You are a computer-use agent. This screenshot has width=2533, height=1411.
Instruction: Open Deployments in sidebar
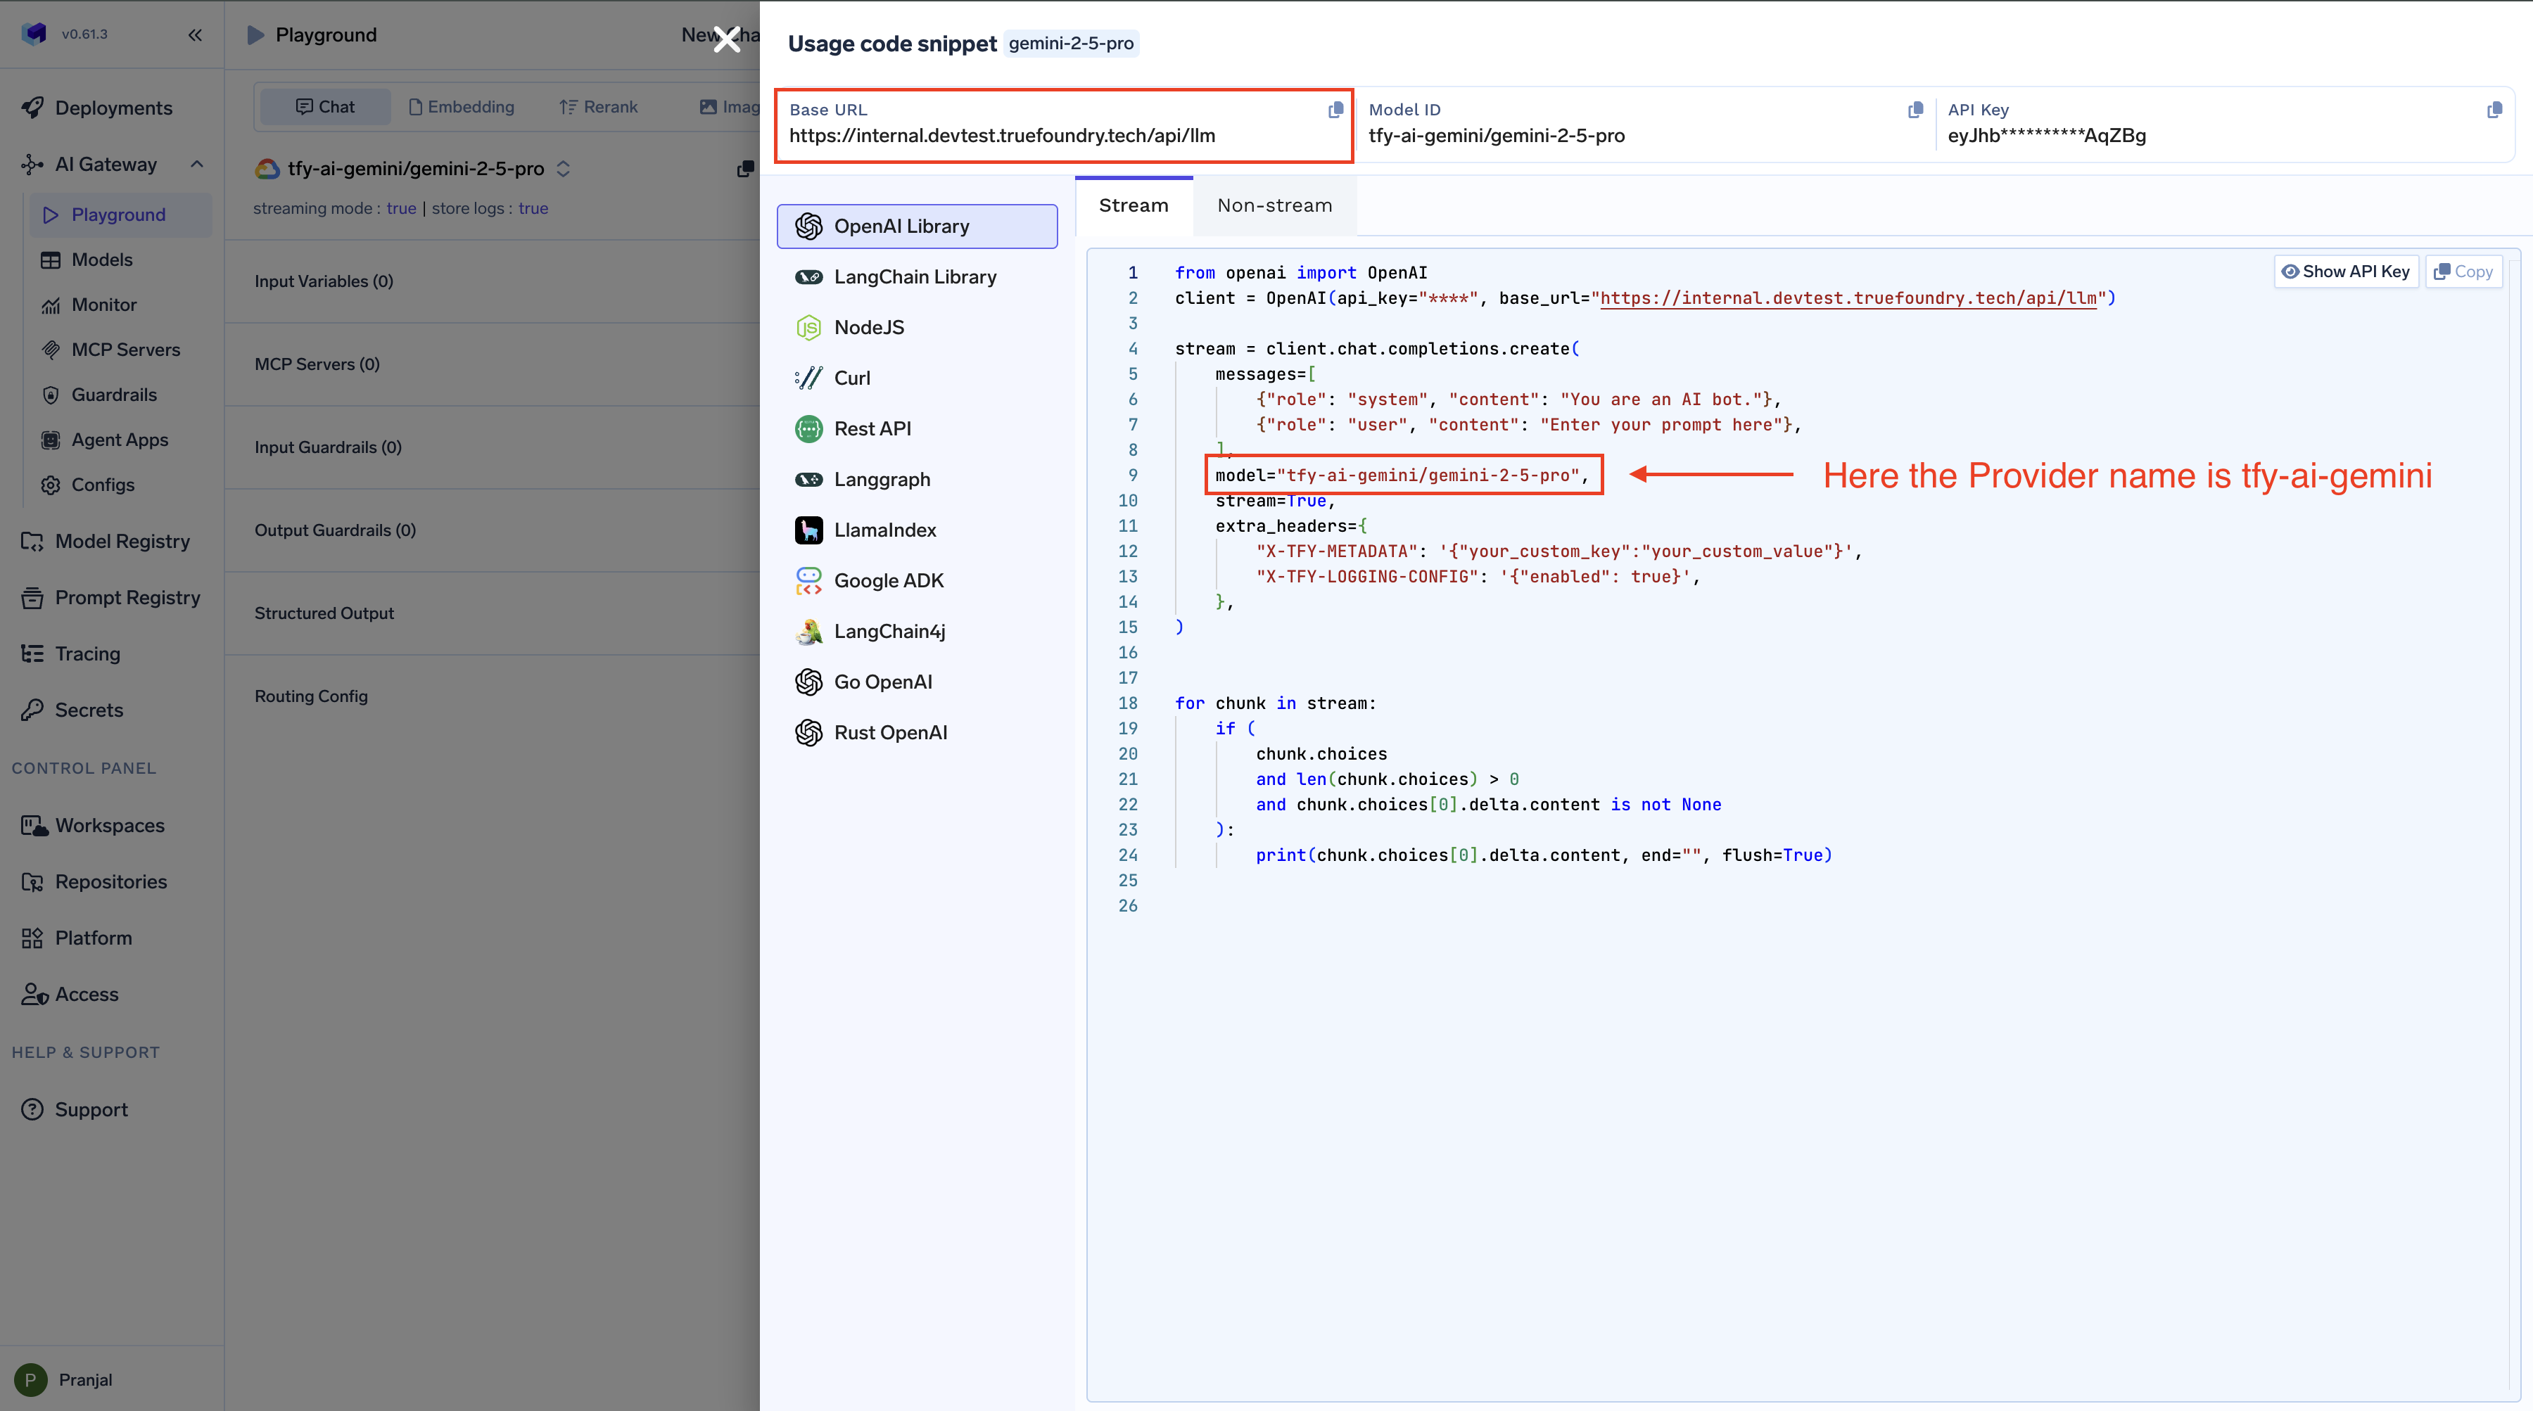pyautogui.click(x=112, y=108)
